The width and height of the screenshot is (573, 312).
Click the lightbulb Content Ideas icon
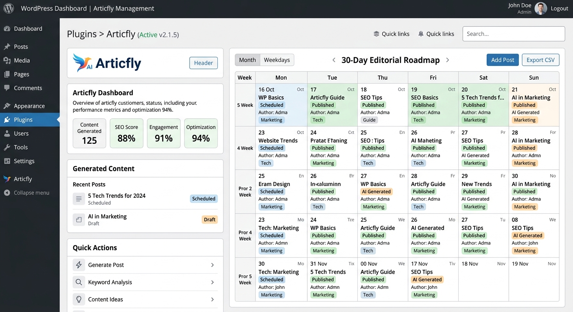[x=79, y=299]
